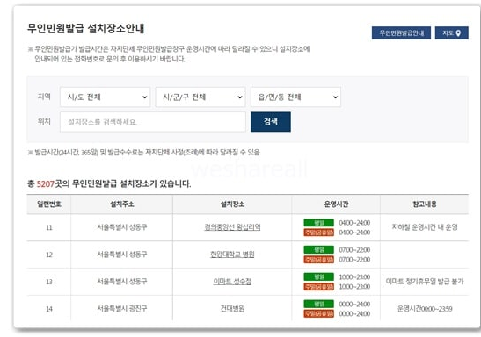Click the 참고내용 column header
The image size is (481, 337).
(x=425, y=204)
